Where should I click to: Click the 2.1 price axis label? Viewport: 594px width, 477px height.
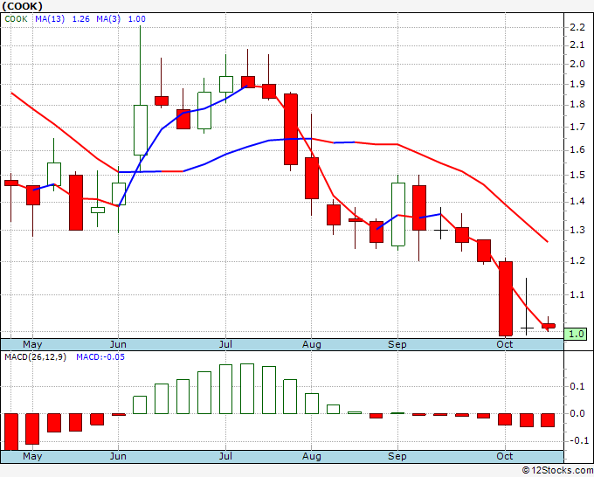coord(577,45)
